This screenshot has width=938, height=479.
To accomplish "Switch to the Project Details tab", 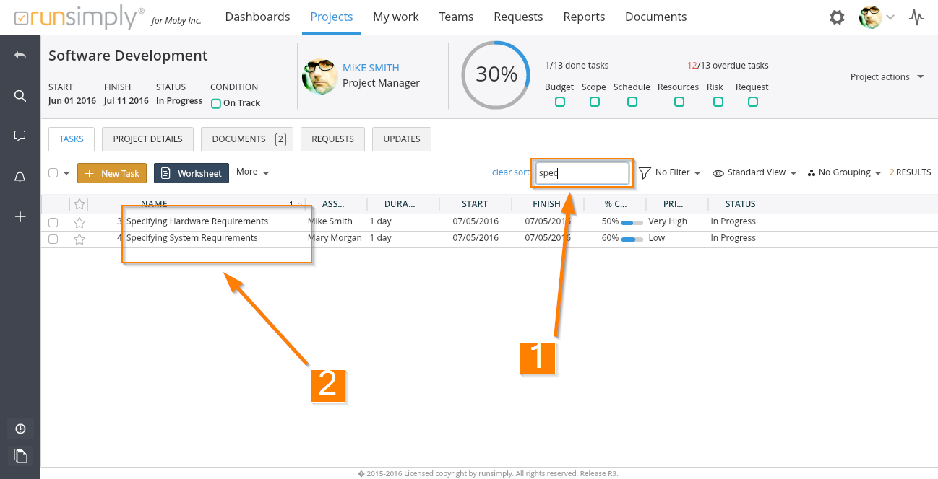I will 147,139.
